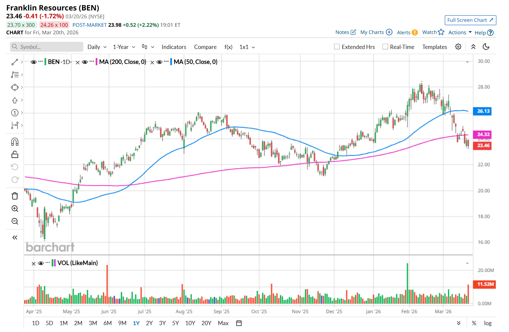Select the 6M time range tab
Viewport: 509px width, 332px height.
(x=108, y=323)
